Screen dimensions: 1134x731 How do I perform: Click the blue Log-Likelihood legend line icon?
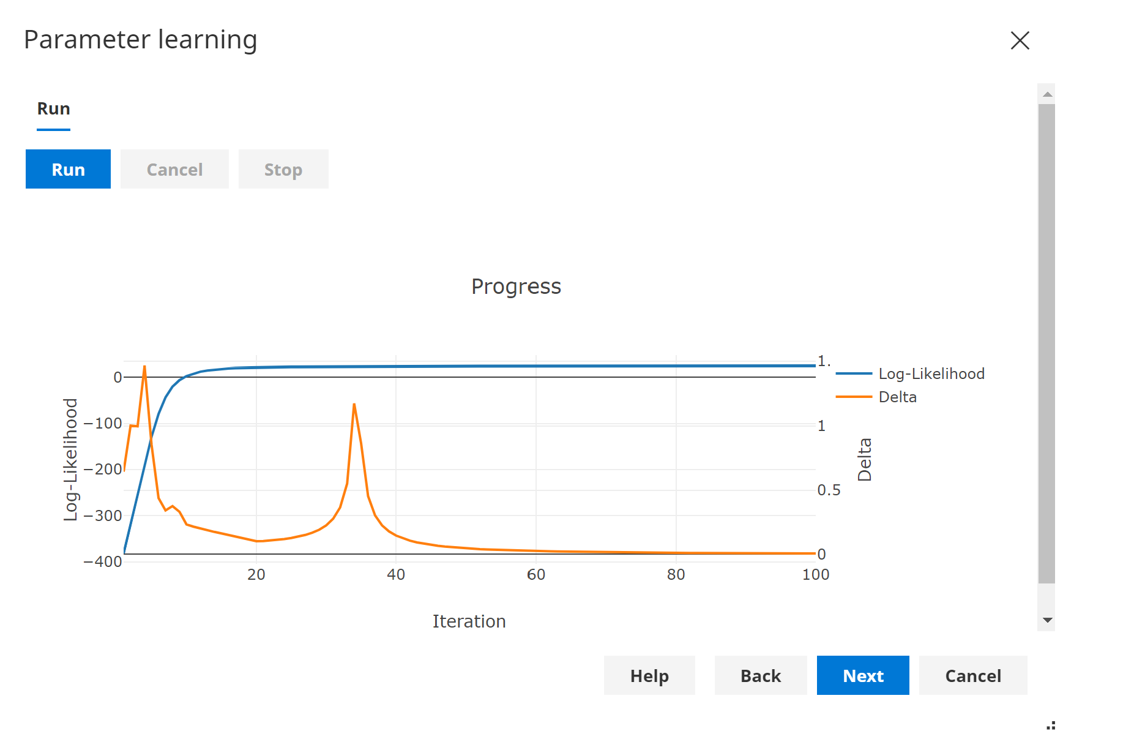point(854,373)
